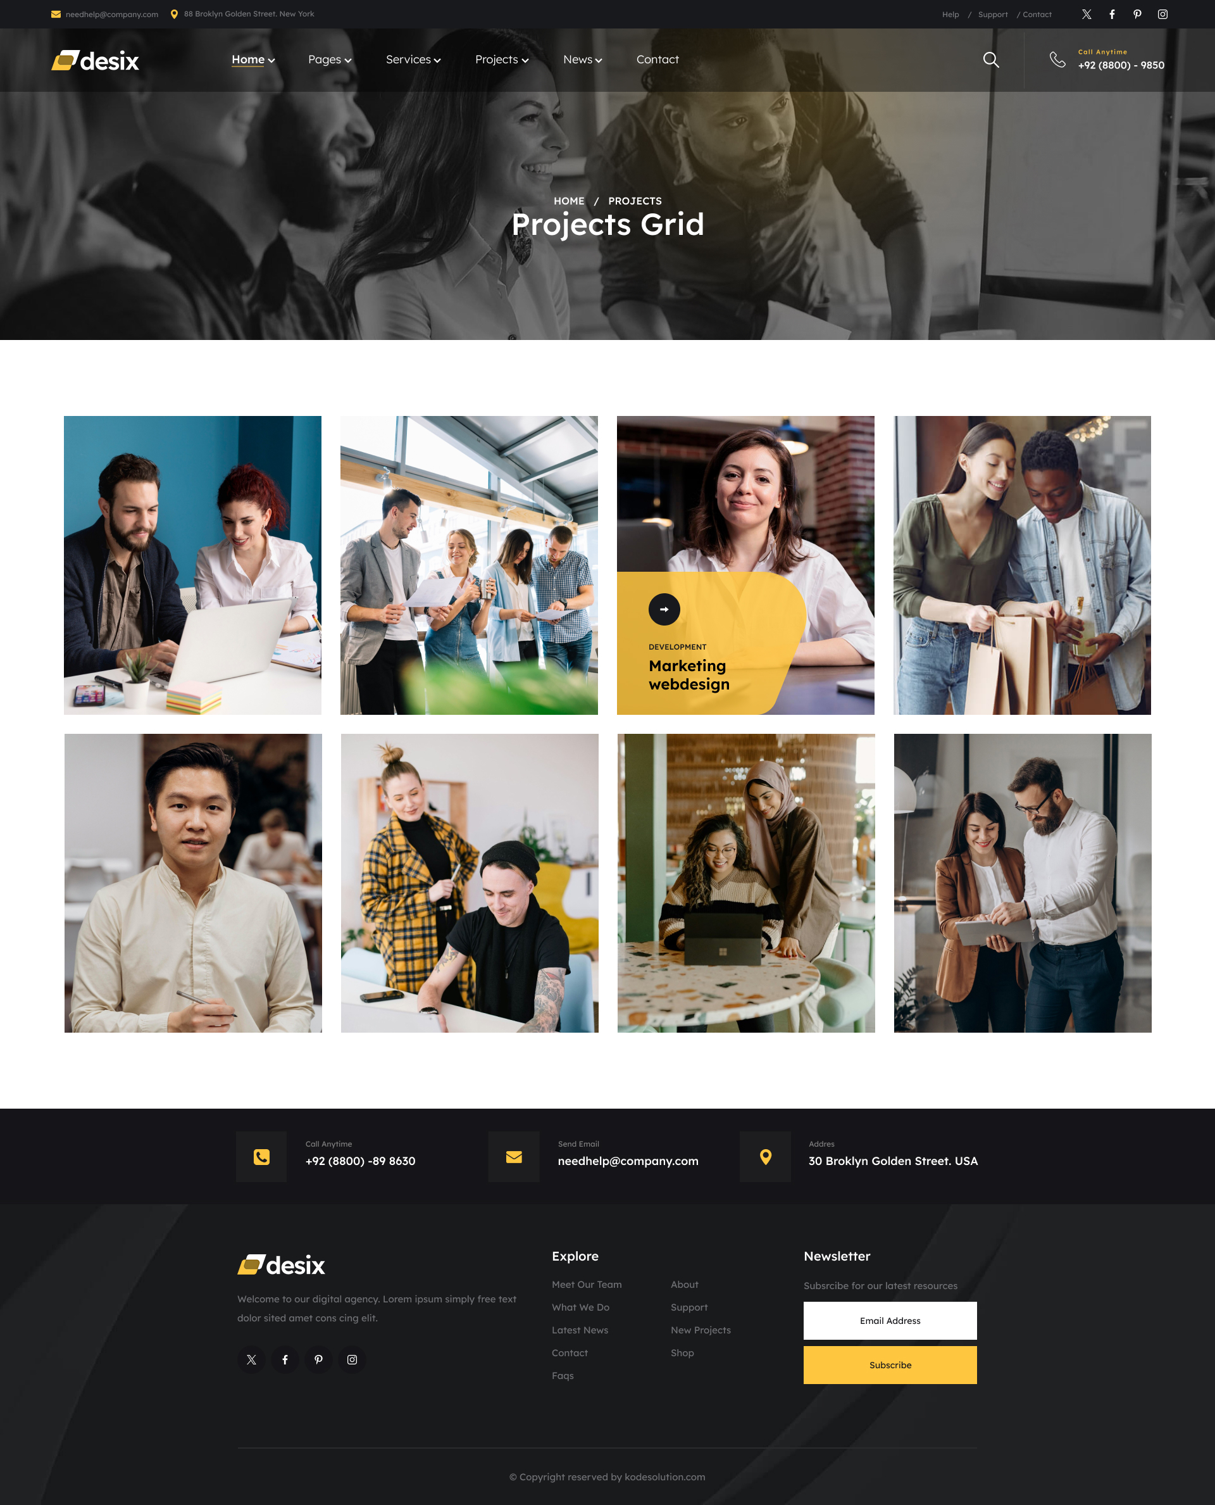Click the Subscribe button in newsletter
1215x1505 pixels.
(890, 1365)
